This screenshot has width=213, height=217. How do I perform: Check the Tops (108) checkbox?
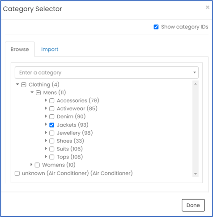[52, 157]
